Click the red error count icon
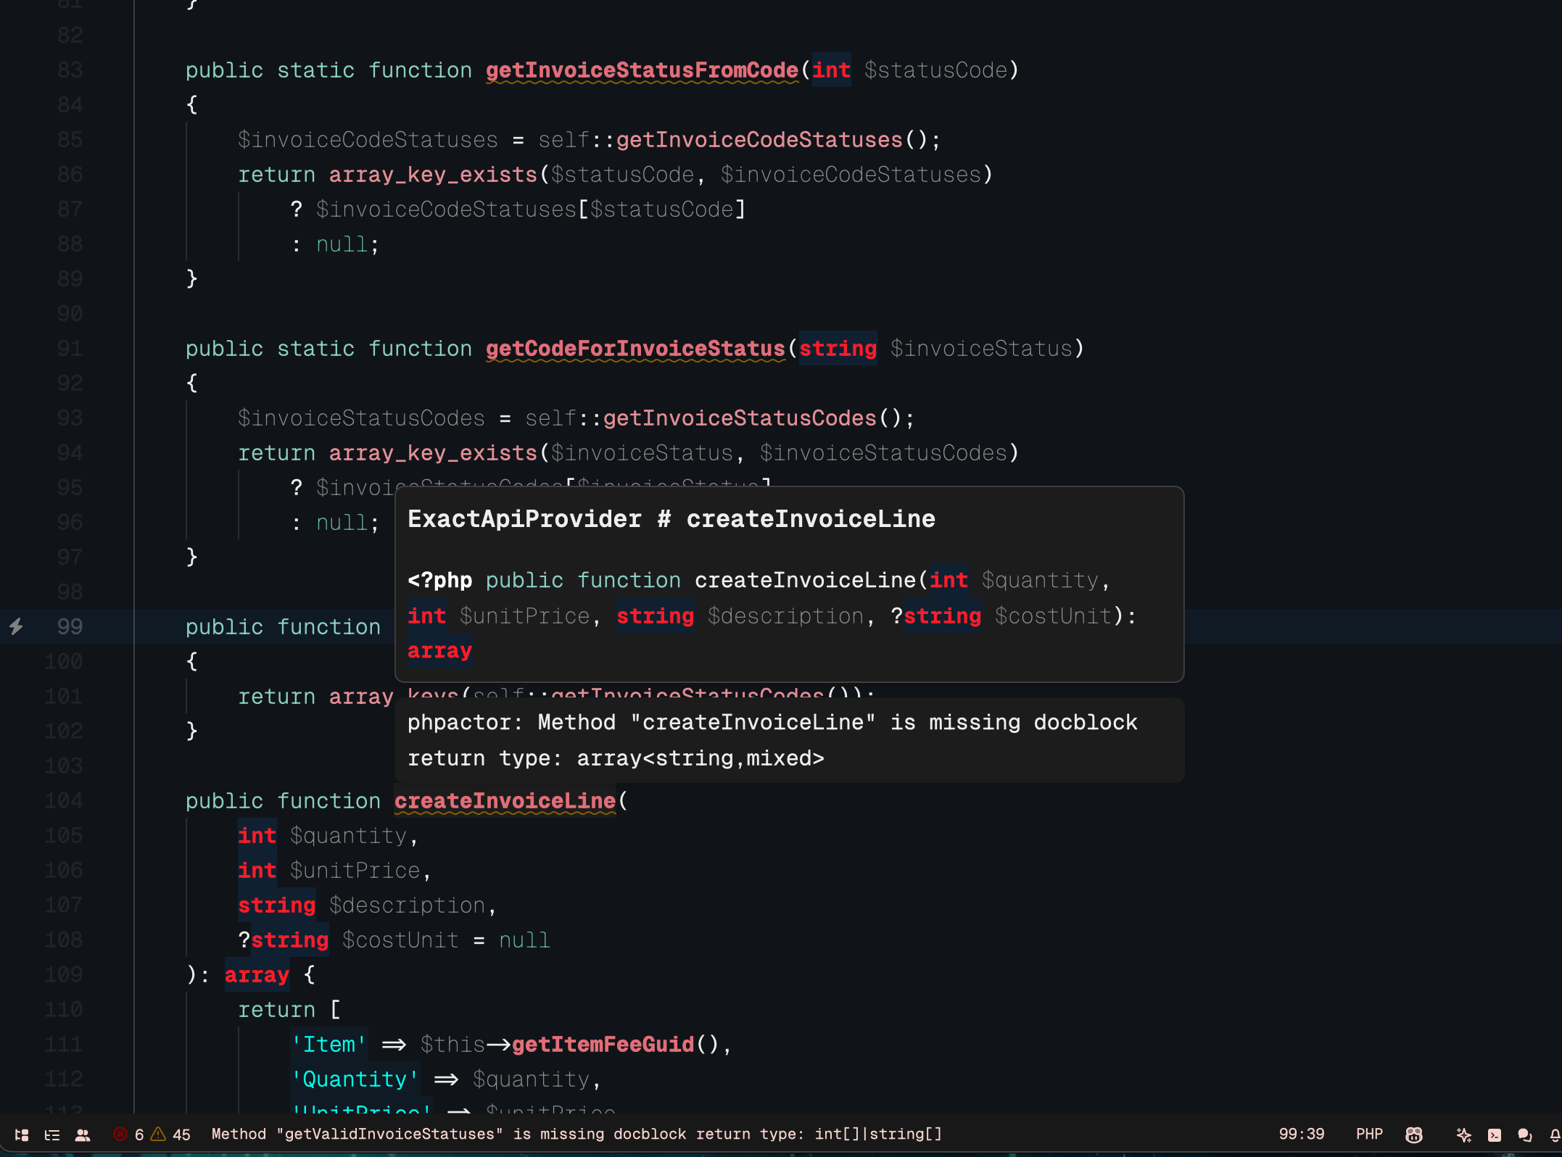This screenshot has width=1562, height=1157. (120, 1134)
